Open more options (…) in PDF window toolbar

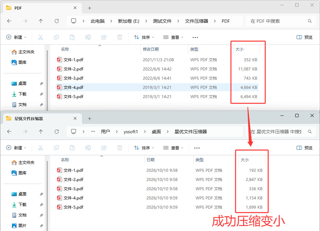tap(195, 37)
